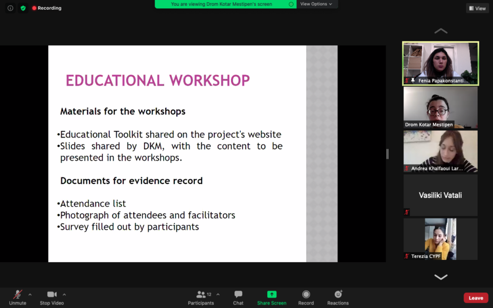Click the 'Materials for the workshops' heading
Image resolution: width=493 pixels, height=308 pixels.
point(123,111)
